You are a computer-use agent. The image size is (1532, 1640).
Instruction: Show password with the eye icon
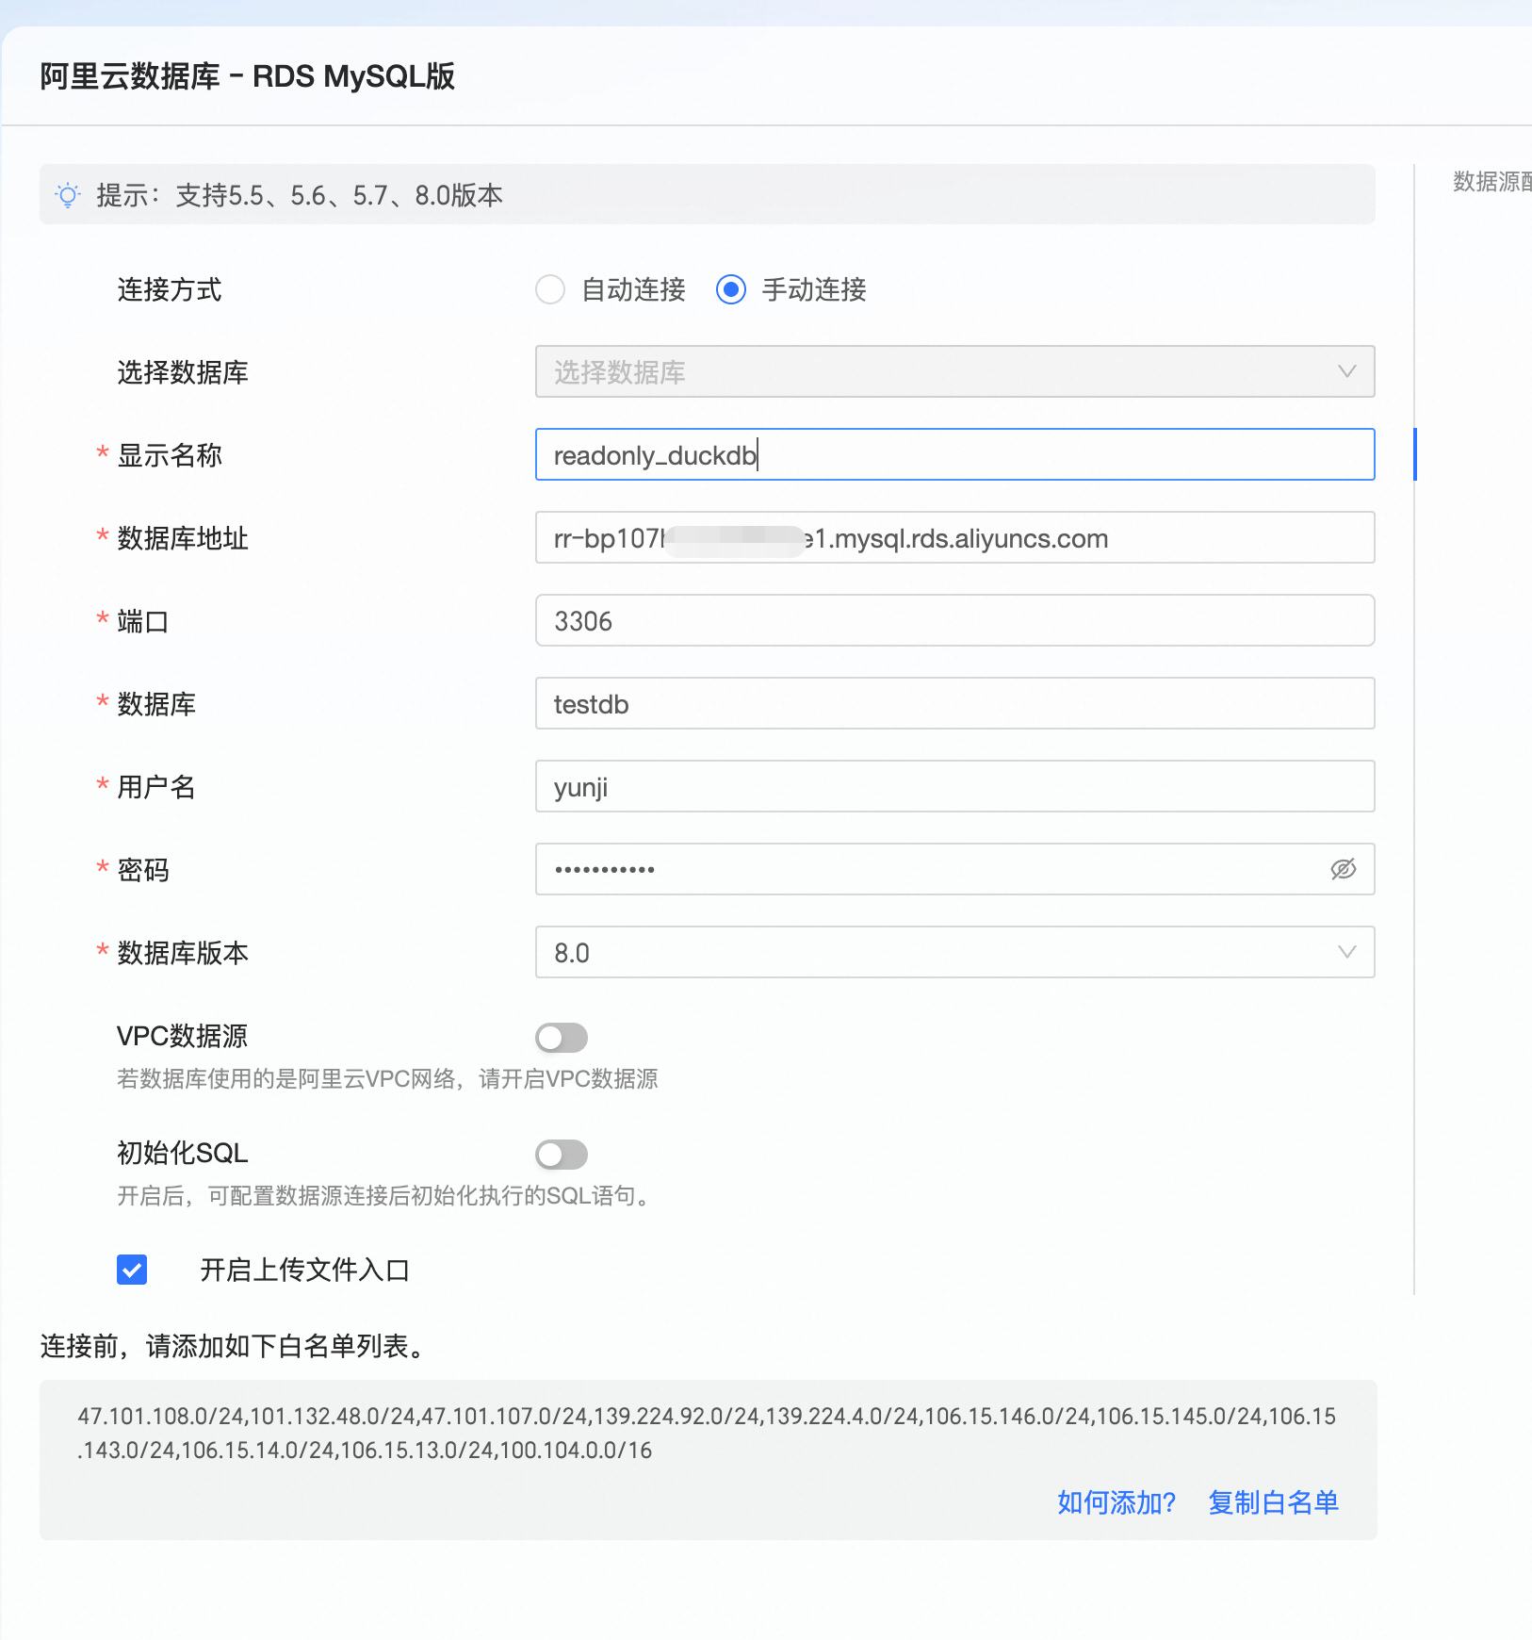click(x=1344, y=869)
